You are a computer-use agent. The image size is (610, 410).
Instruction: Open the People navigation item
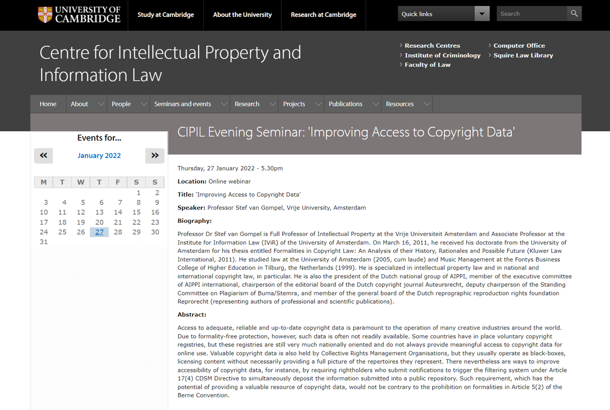click(x=121, y=104)
